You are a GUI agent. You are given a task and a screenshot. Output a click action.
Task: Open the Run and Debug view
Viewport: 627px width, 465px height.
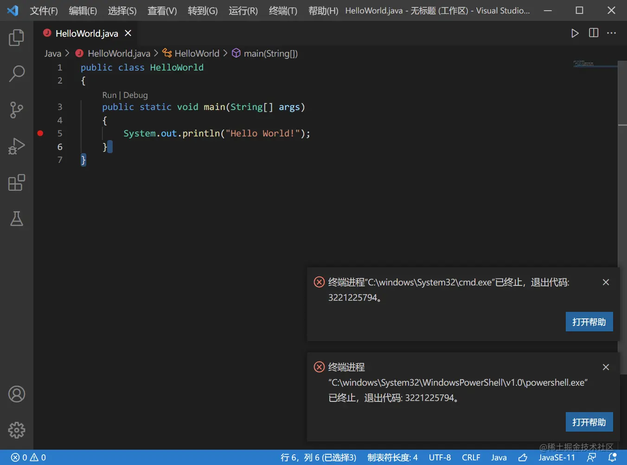(17, 146)
